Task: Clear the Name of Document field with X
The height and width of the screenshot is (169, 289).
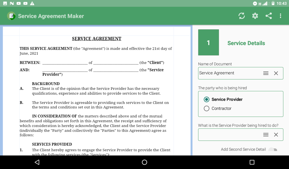Action: 276,73
